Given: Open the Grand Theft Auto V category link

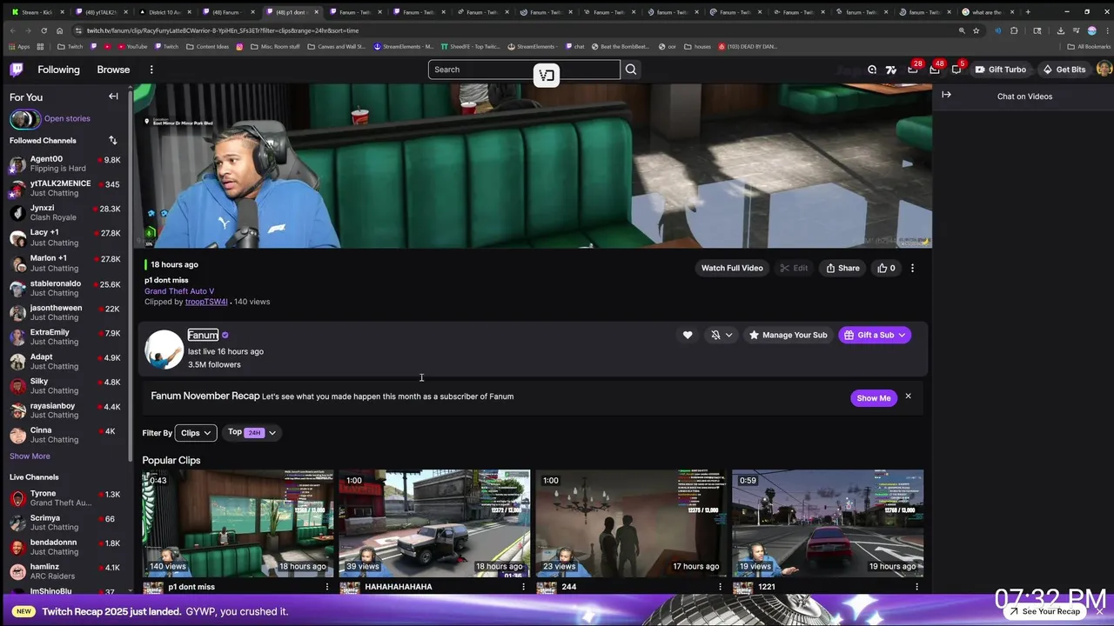Looking at the screenshot, I should [x=179, y=291].
